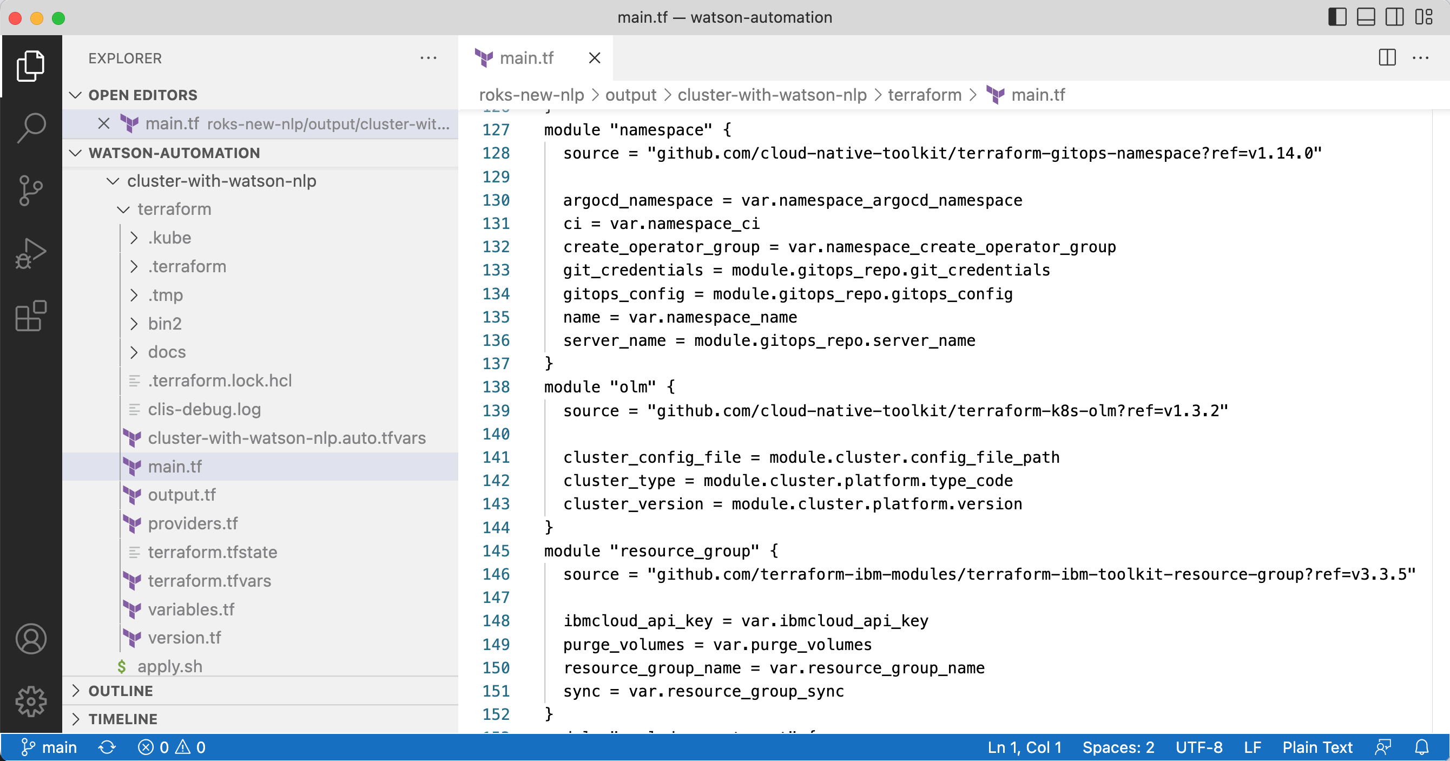Open the Explorer view in activity bar
Viewport: 1450px width, 761px height.
[31, 66]
